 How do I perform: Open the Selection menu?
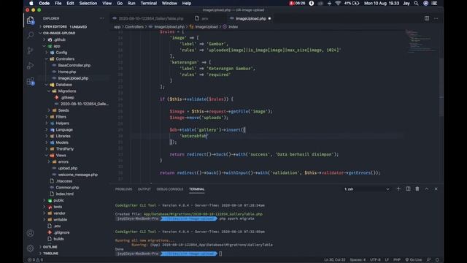[x=88, y=3]
